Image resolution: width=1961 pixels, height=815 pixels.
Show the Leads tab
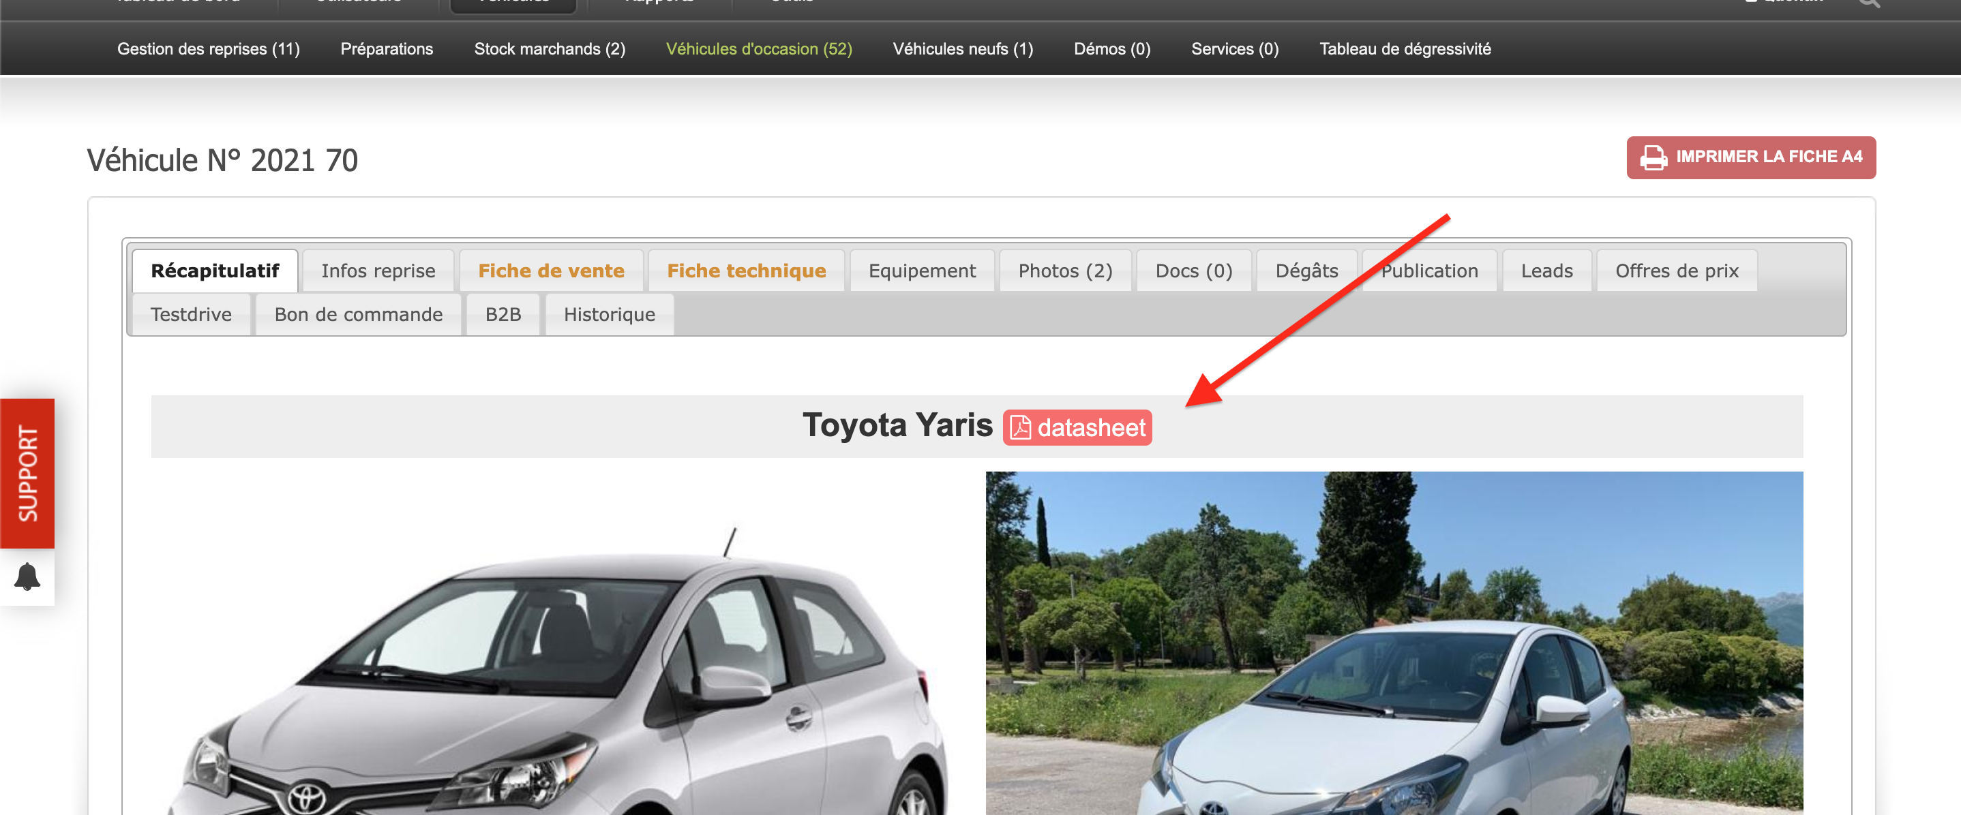point(1547,271)
